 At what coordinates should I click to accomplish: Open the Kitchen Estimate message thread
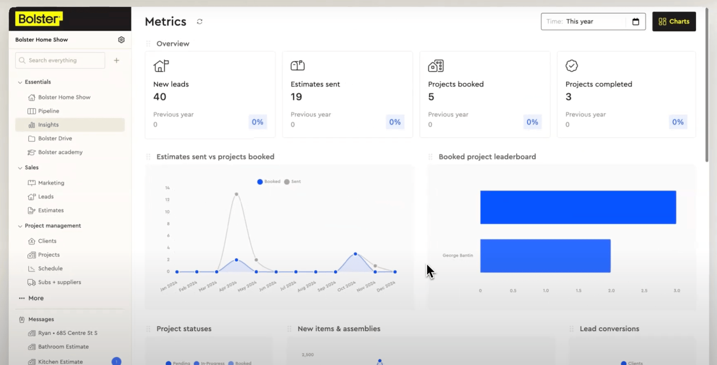[x=61, y=361]
